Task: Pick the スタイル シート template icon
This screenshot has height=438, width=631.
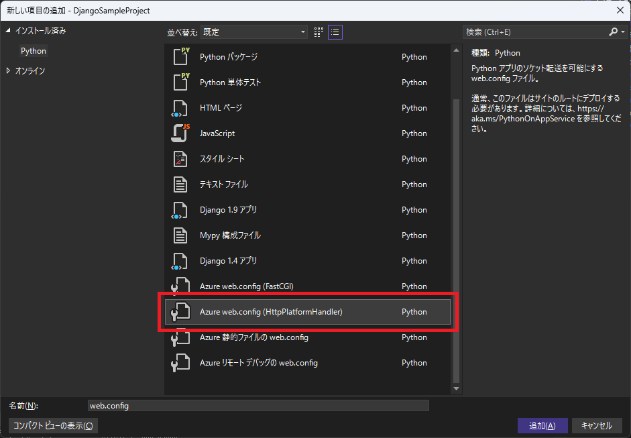Action: coord(181,159)
